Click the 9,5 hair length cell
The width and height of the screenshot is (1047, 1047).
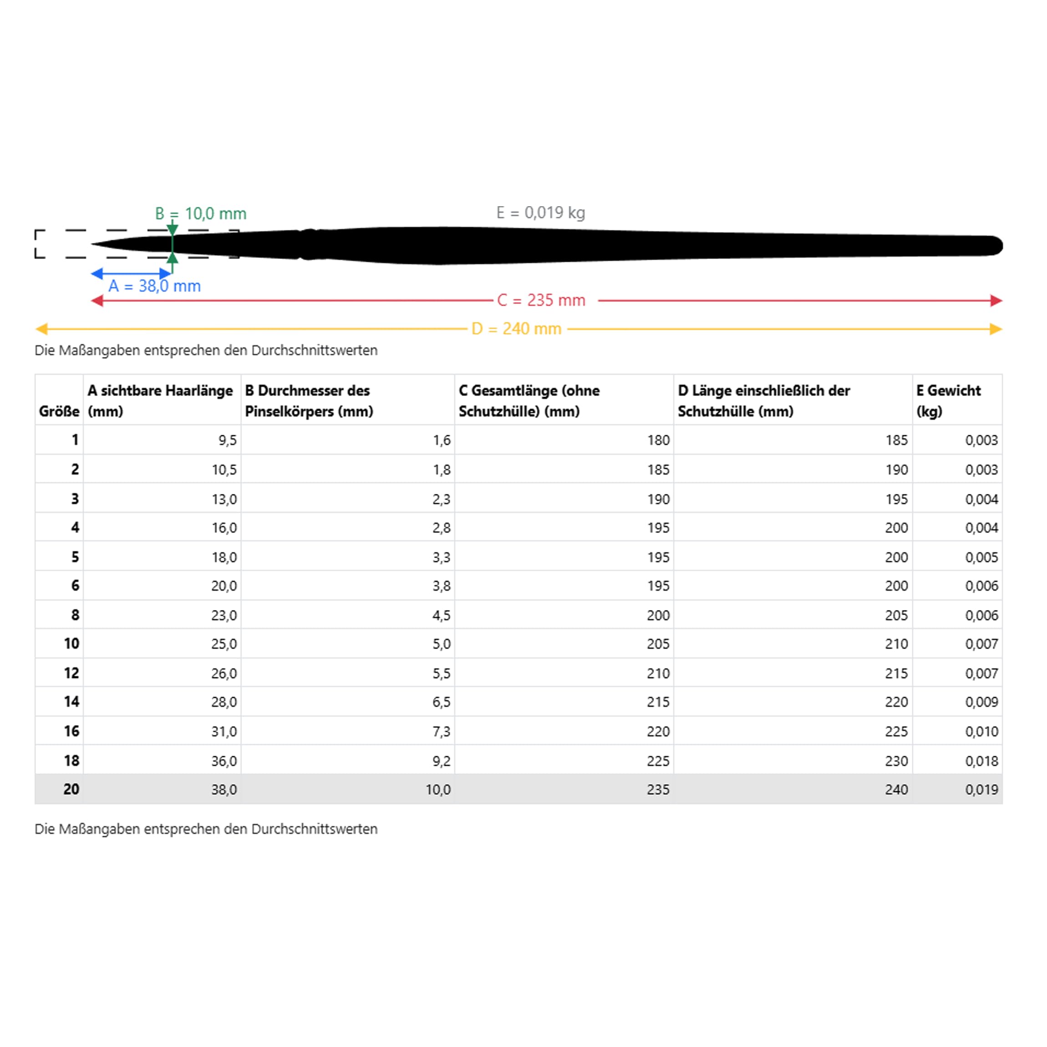point(228,440)
